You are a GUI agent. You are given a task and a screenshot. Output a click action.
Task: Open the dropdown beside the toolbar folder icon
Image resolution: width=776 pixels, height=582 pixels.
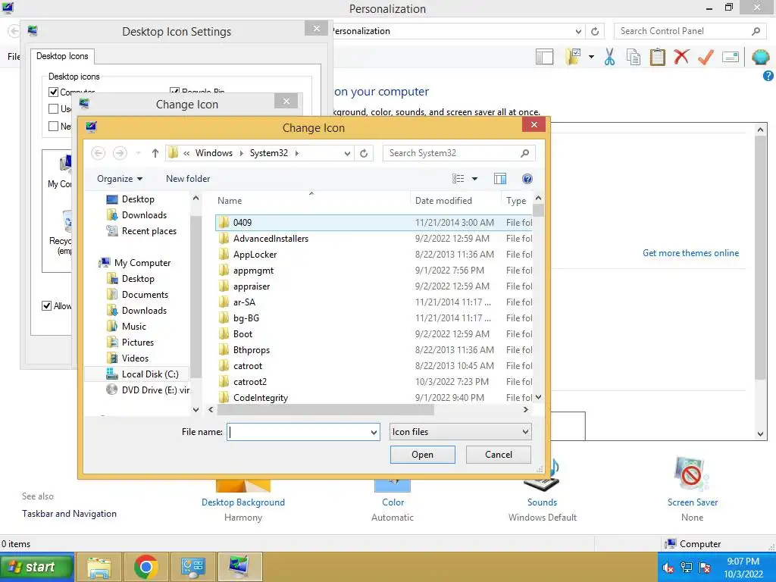tap(591, 57)
